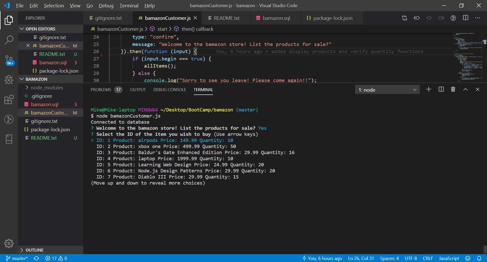The image size is (487, 262).
Task: Close the terminal panel
Action: (x=478, y=89)
